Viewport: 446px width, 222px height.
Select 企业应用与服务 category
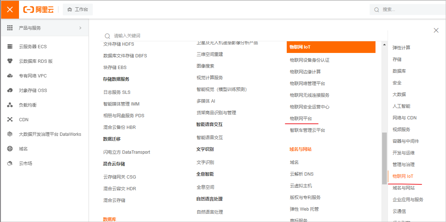click(408, 199)
